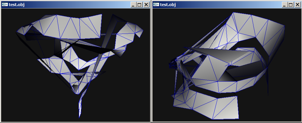Focus the left window via its title bar
This screenshot has width=302, height=123.
[x=77, y=5]
